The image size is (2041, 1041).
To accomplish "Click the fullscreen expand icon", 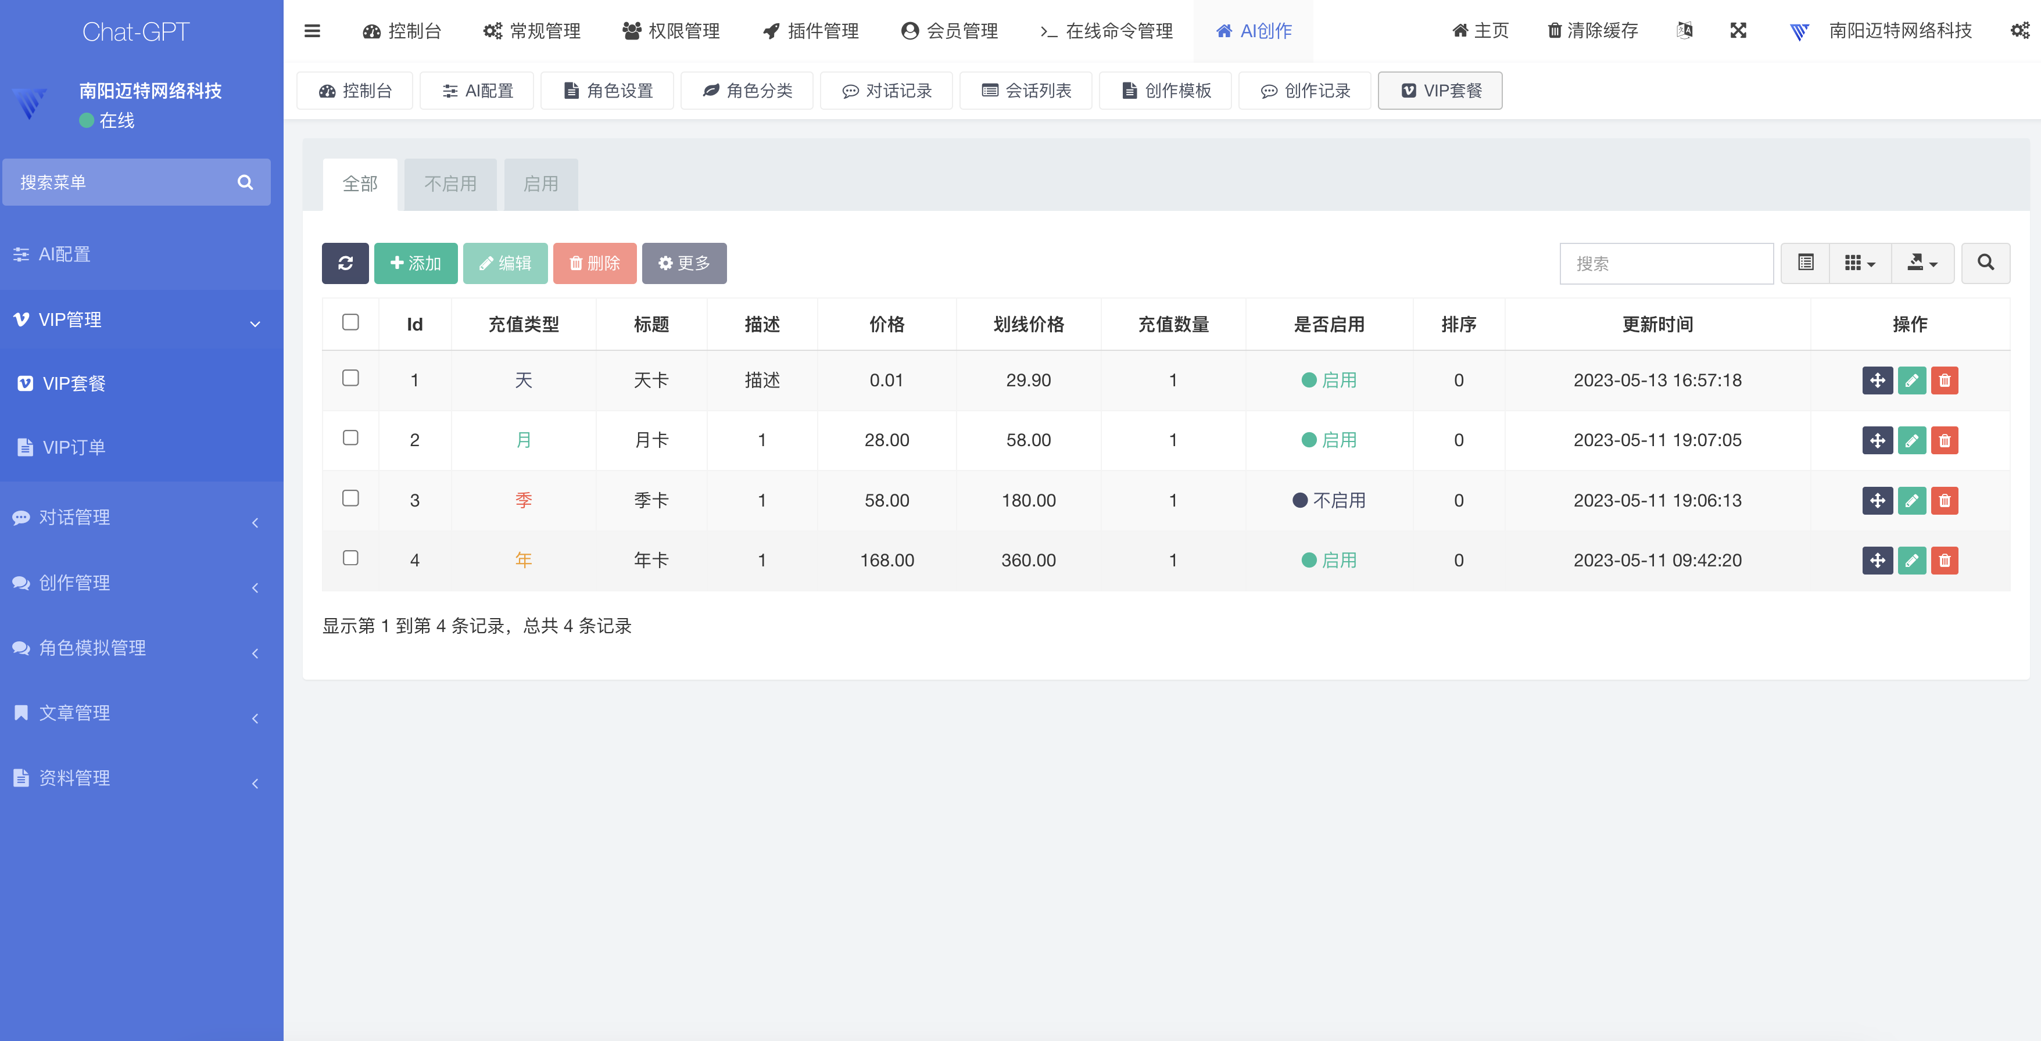I will (1738, 31).
